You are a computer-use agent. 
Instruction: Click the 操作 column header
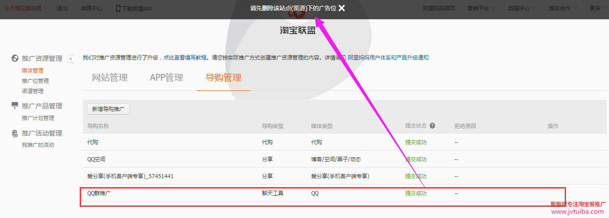click(x=553, y=126)
